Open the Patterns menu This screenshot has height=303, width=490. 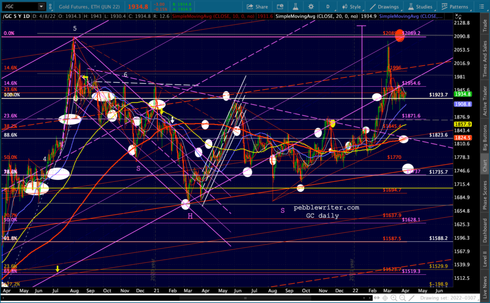pyautogui.click(x=455, y=7)
